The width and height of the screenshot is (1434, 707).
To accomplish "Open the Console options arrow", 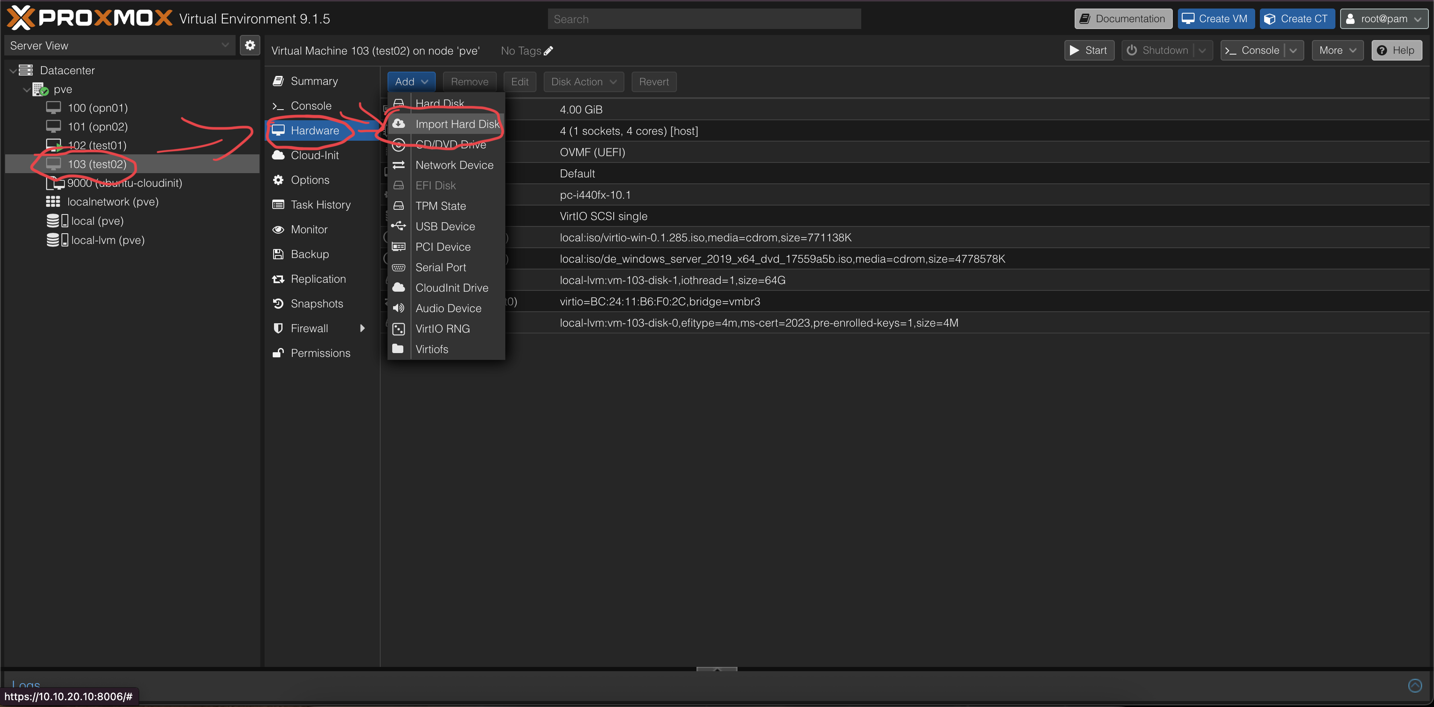I will click(x=1293, y=50).
